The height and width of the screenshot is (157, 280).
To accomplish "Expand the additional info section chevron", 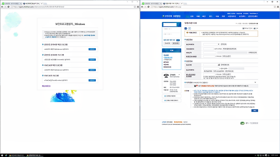I will pos(255,82).
